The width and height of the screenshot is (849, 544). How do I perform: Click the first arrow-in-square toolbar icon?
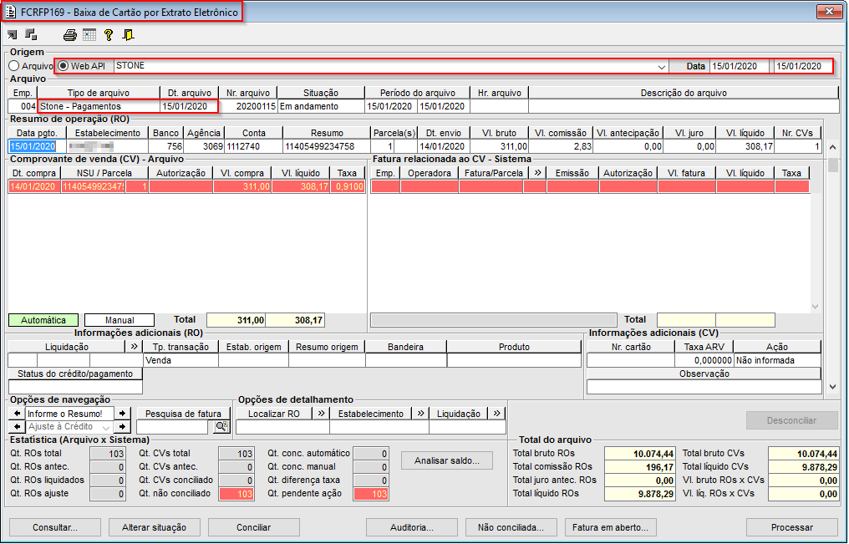[x=12, y=35]
